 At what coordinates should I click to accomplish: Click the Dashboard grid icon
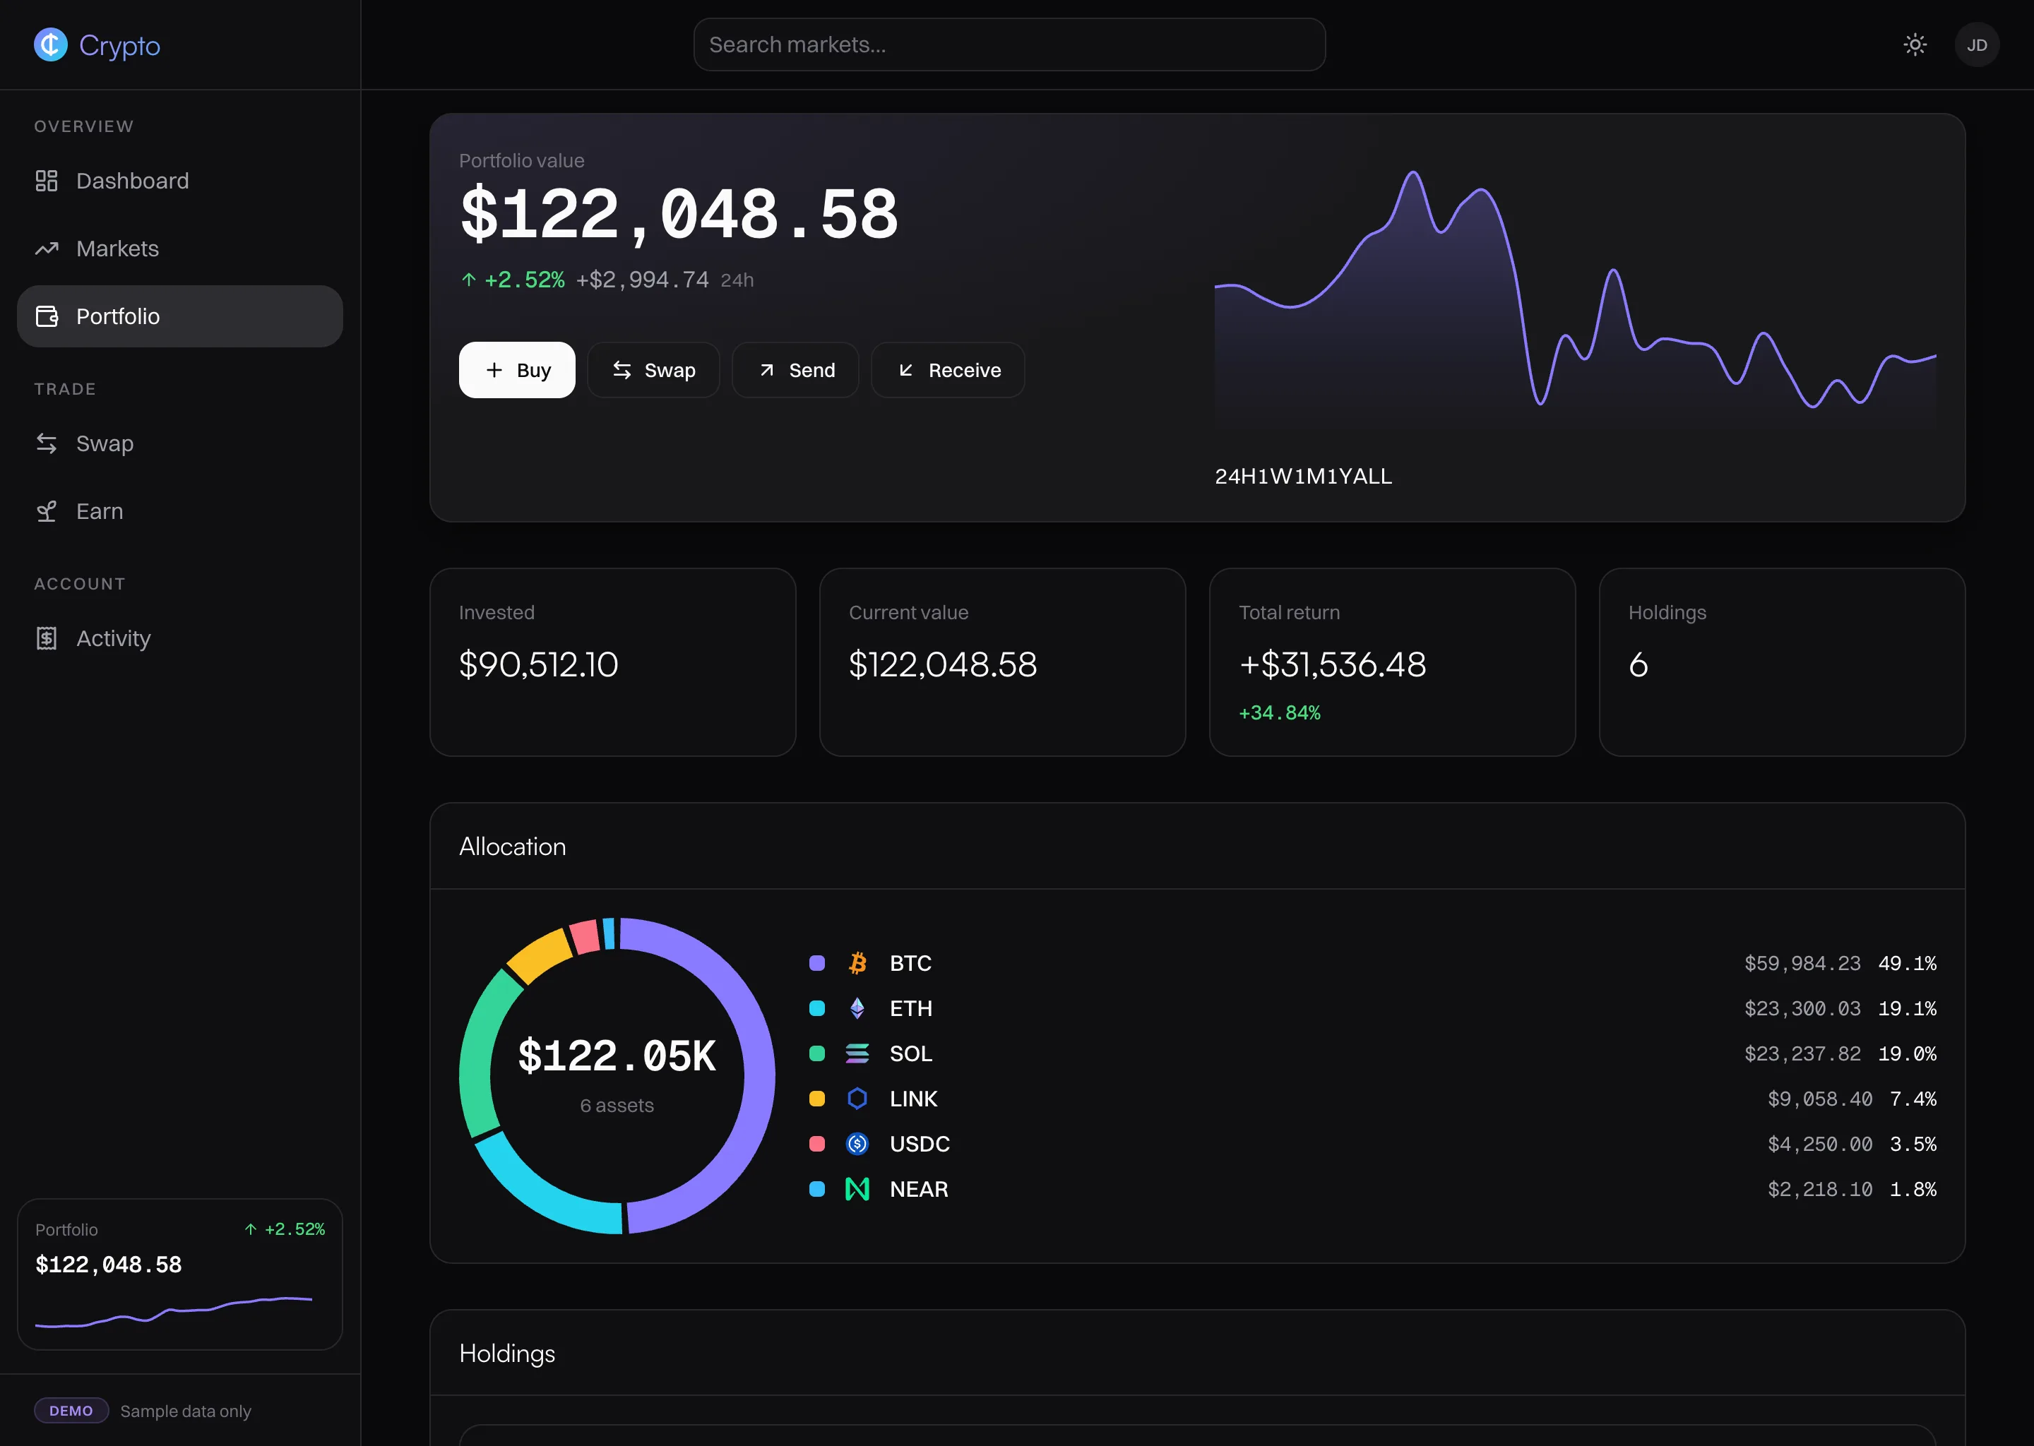pyautogui.click(x=47, y=181)
